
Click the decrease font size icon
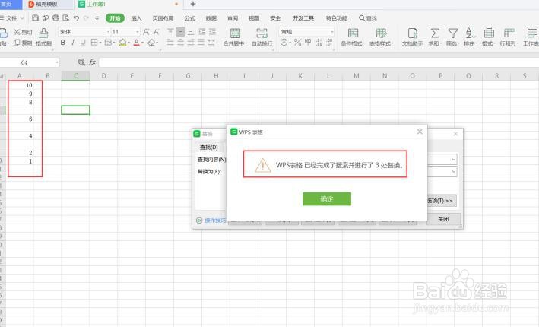click(x=156, y=32)
